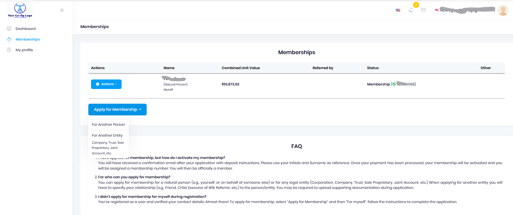Click FAQ question about who can apply
This screenshot has width=513, height=215.
tap(134, 177)
